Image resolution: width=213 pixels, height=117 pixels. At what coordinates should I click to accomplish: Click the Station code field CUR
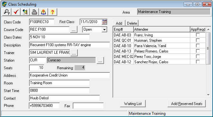38,60
